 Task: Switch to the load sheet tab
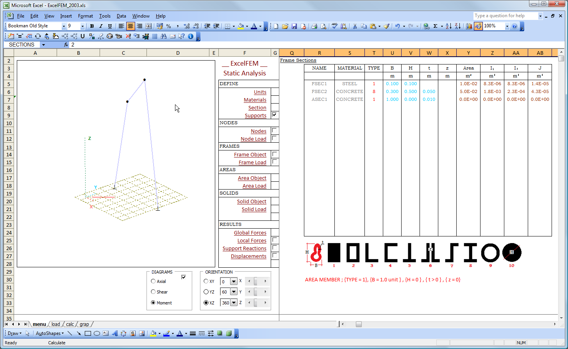click(x=56, y=324)
